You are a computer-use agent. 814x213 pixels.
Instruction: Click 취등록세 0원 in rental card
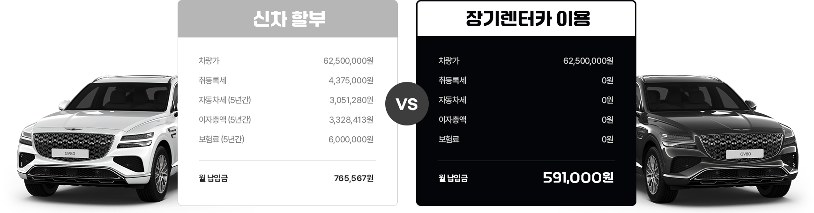pyautogui.click(x=607, y=81)
